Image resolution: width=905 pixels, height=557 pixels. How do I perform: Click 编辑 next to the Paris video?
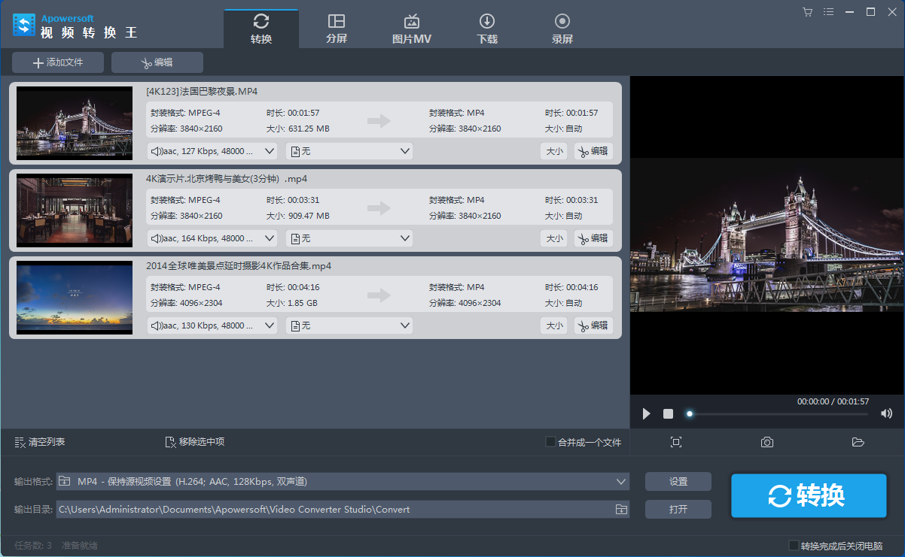point(593,150)
